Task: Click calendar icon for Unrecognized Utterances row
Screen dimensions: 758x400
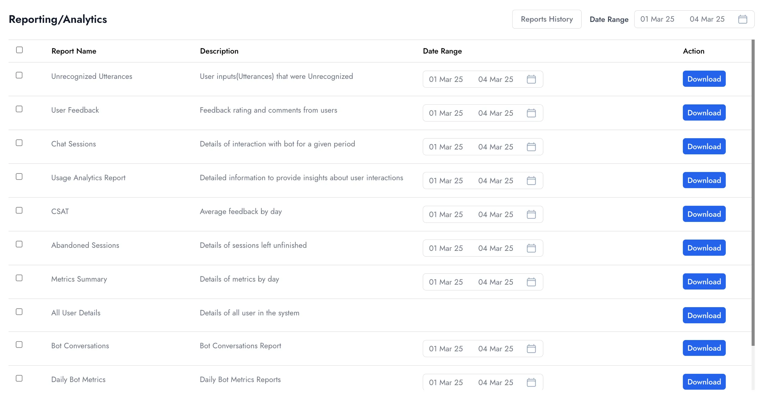Action: tap(531, 79)
